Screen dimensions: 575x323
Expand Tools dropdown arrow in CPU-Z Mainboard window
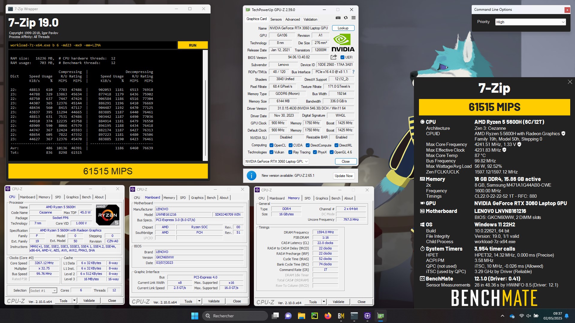pyautogui.click(x=199, y=301)
